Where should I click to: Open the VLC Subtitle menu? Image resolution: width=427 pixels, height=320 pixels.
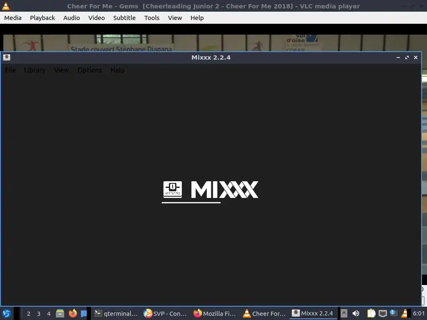tap(124, 18)
